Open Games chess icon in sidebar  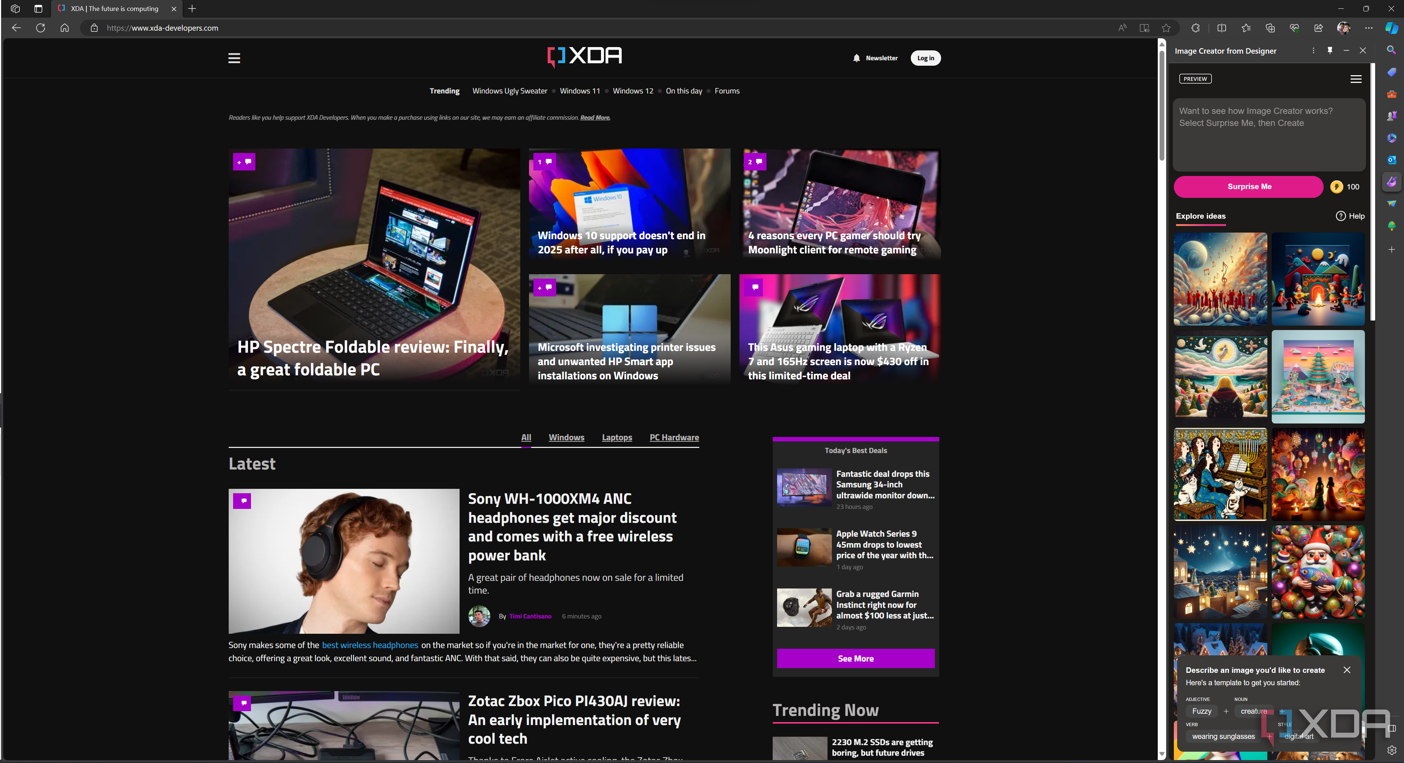coord(1392,116)
